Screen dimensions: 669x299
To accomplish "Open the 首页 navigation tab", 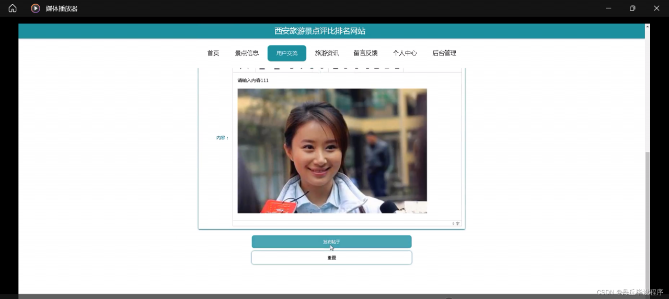I will 213,53.
